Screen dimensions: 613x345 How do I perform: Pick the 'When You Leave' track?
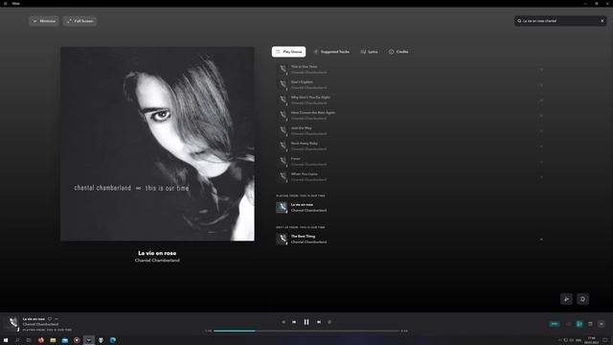(x=410, y=176)
